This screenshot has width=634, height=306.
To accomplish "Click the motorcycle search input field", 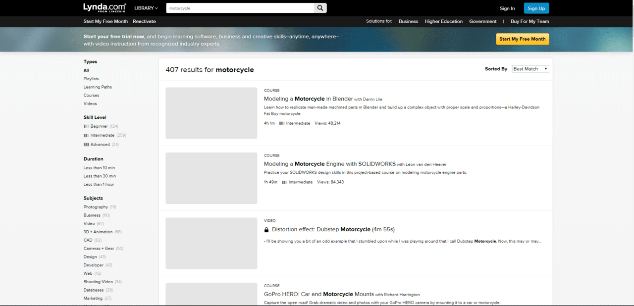I will (x=240, y=8).
